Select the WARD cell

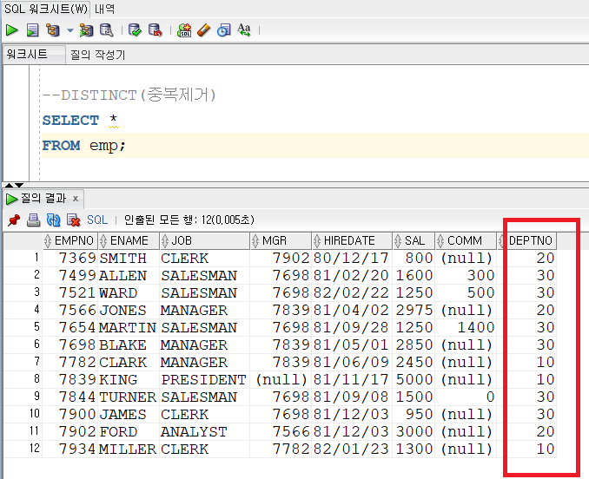[129, 293]
